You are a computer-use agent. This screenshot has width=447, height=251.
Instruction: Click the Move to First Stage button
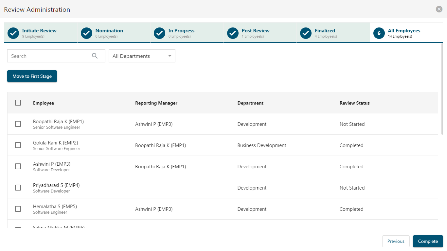(32, 76)
